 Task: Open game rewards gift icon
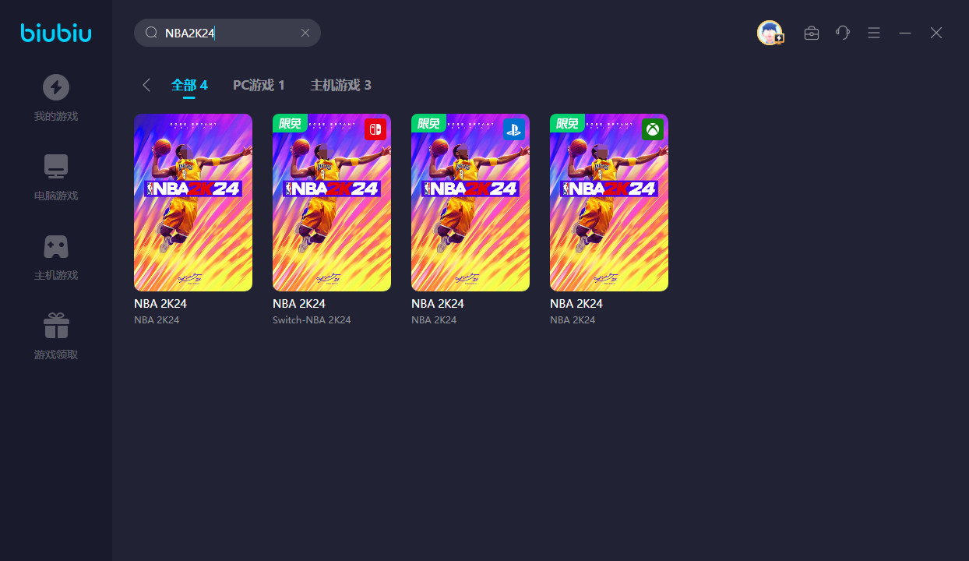coord(56,325)
